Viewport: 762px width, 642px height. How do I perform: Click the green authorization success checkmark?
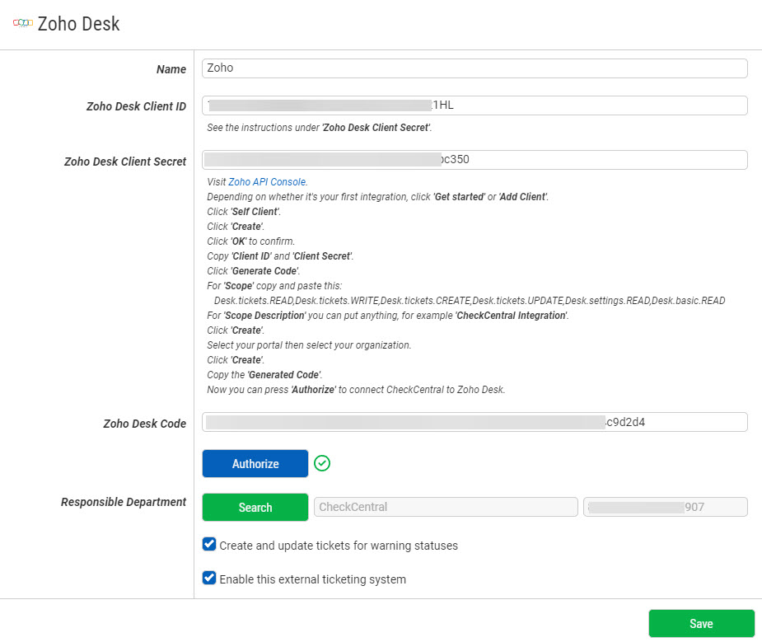(322, 464)
